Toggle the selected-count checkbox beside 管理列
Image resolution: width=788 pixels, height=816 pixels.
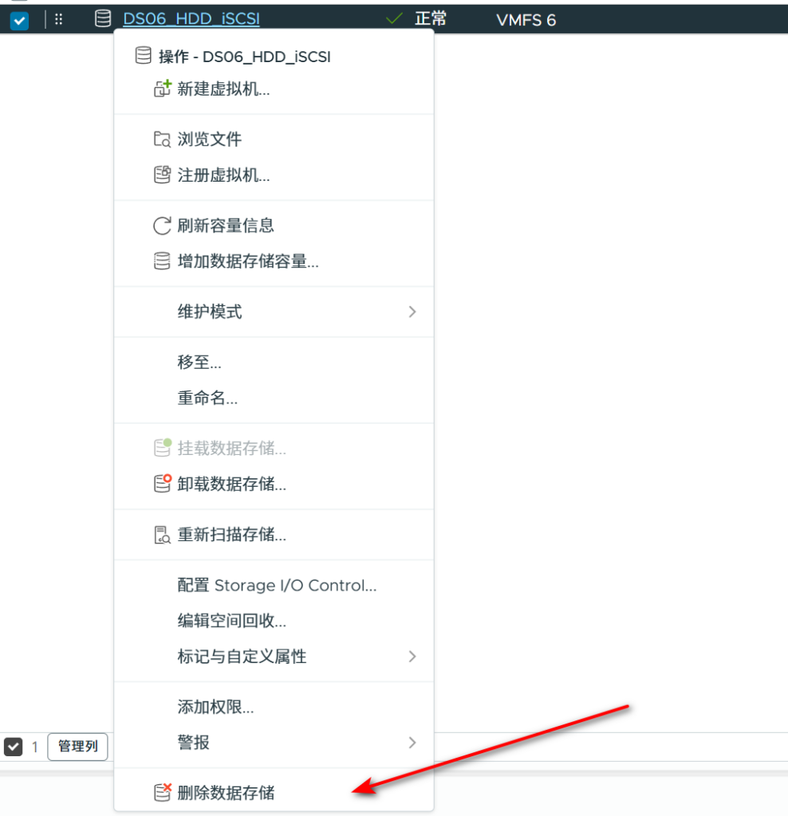pos(13,747)
